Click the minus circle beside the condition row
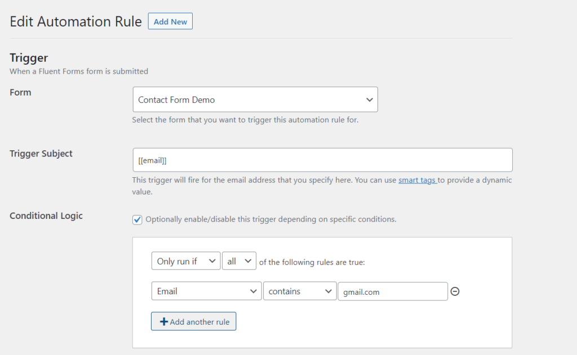577x355 pixels. [x=455, y=291]
